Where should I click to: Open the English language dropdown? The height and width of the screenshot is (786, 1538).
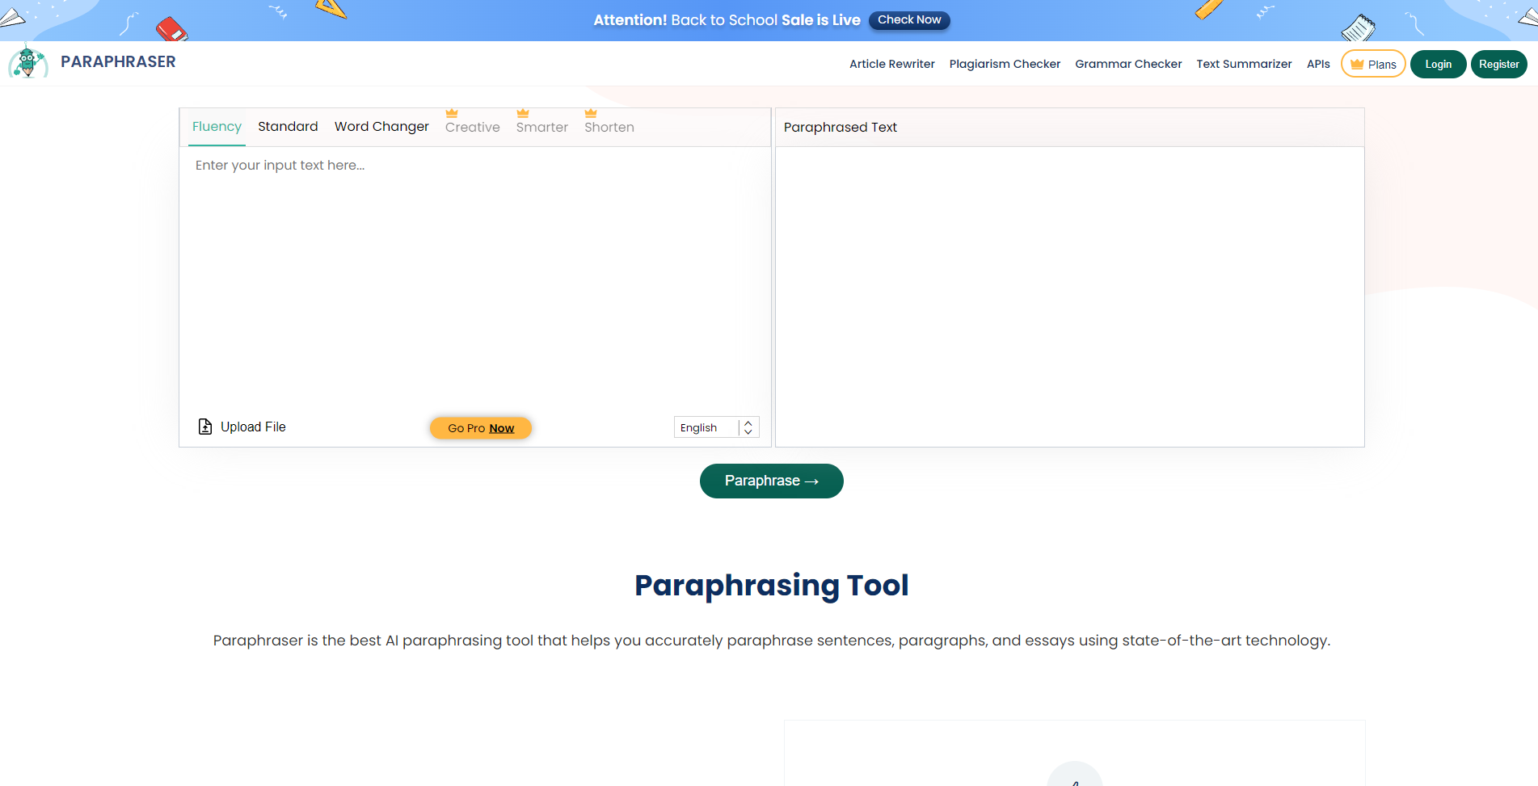[716, 427]
